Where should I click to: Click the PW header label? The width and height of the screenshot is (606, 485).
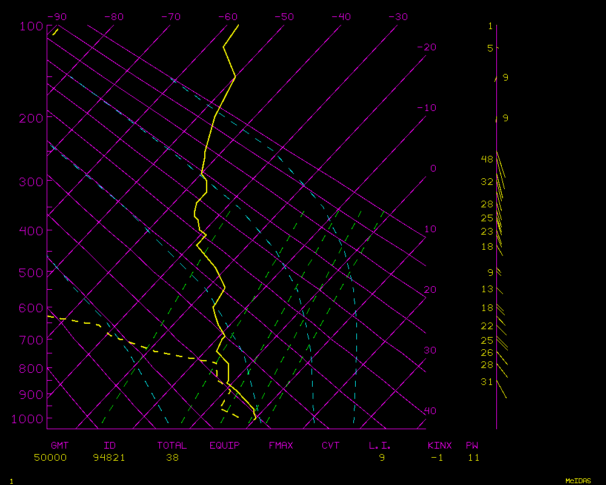point(472,446)
